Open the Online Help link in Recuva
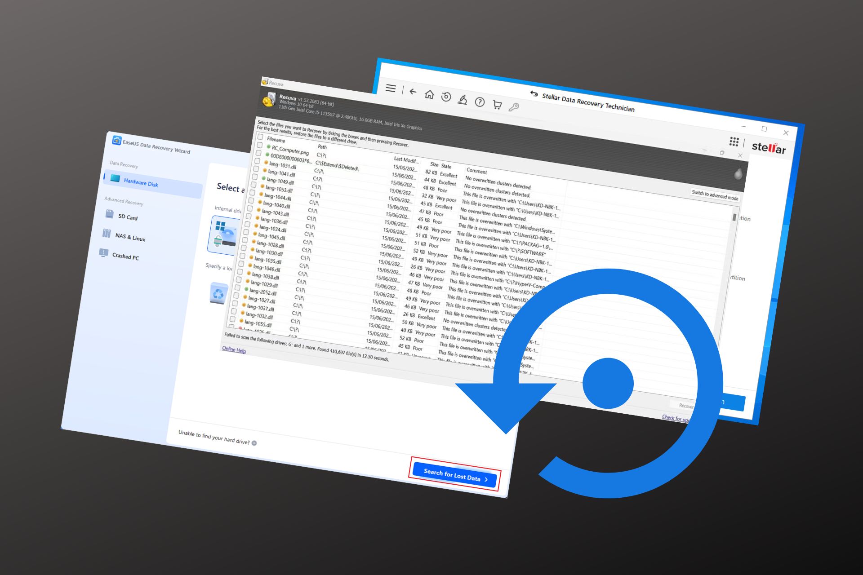This screenshot has height=575, width=863. [x=233, y=350]
